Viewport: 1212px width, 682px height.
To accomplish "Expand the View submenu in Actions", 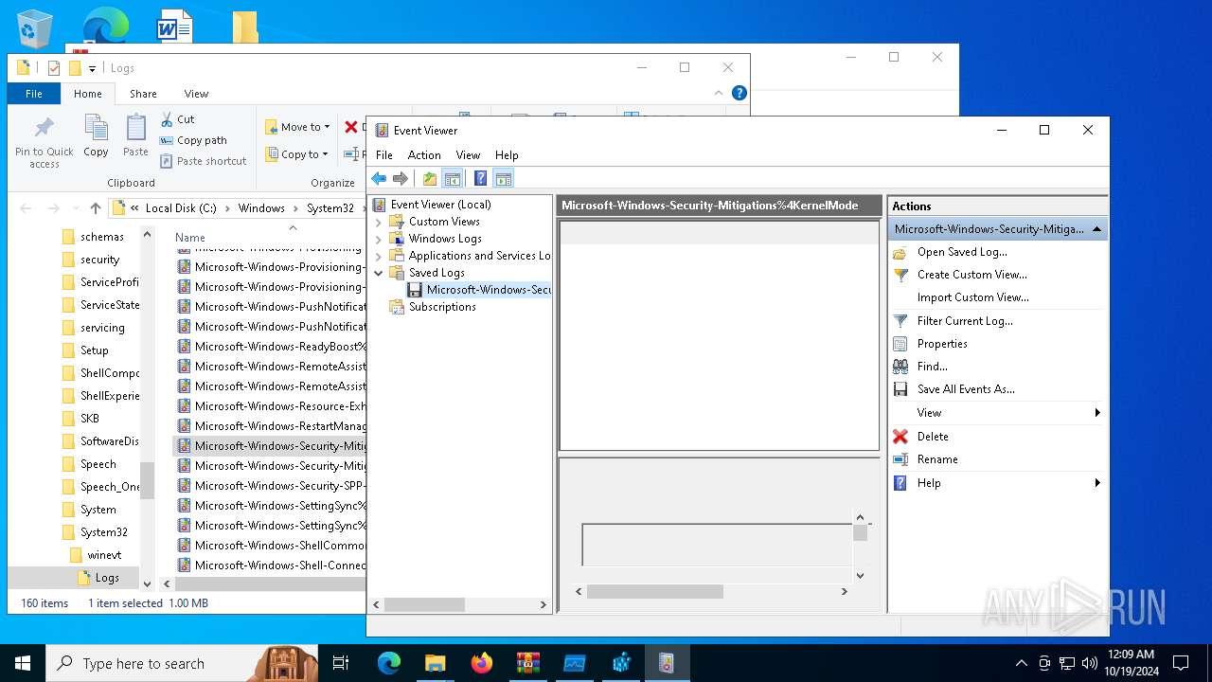I will 998,413.
